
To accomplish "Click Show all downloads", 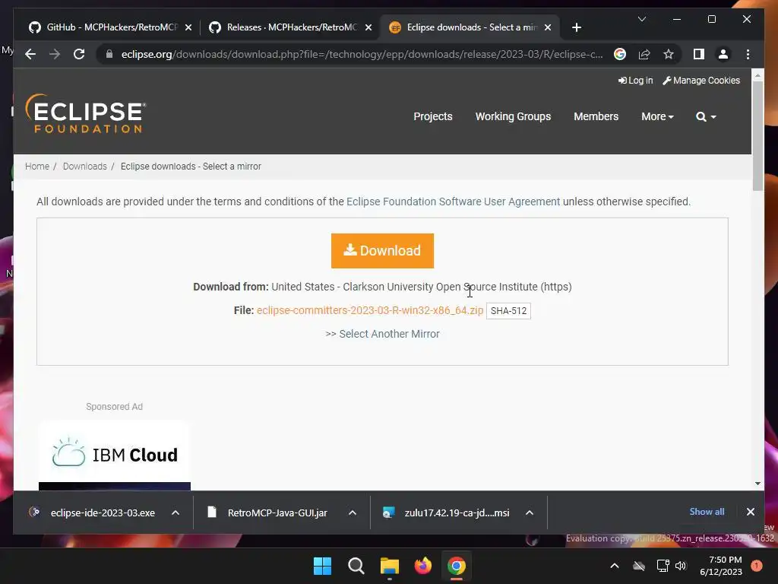I will point(707,512).
